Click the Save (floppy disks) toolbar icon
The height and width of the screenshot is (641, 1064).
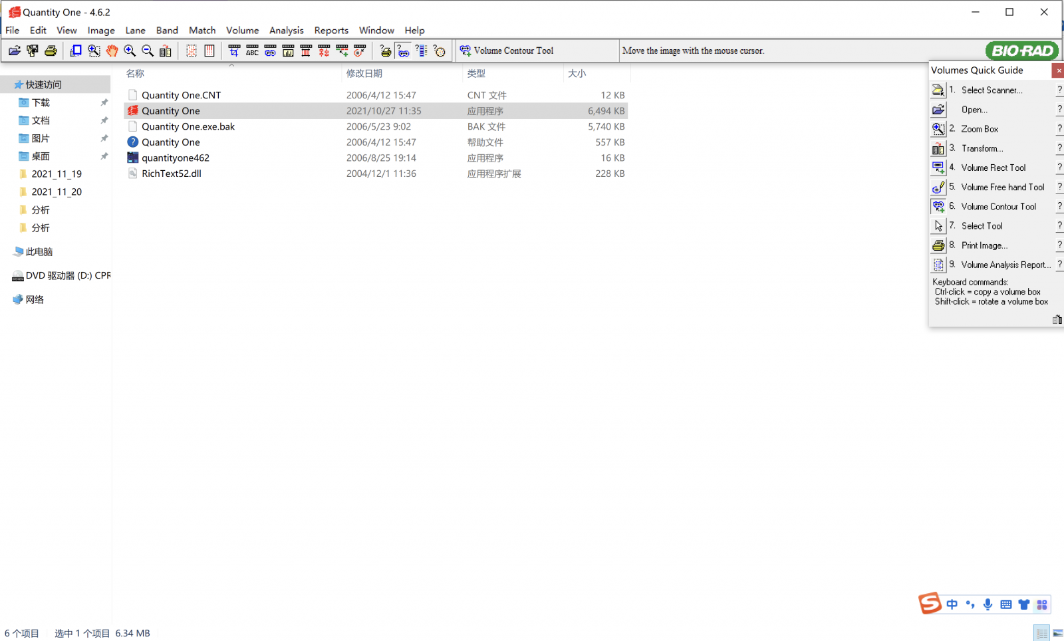coord(33,51)
